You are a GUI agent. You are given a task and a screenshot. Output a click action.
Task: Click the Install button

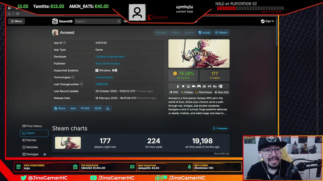pos(204,33)
